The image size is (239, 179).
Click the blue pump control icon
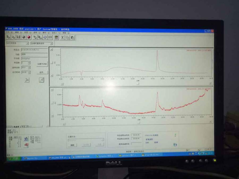(26, 139)
